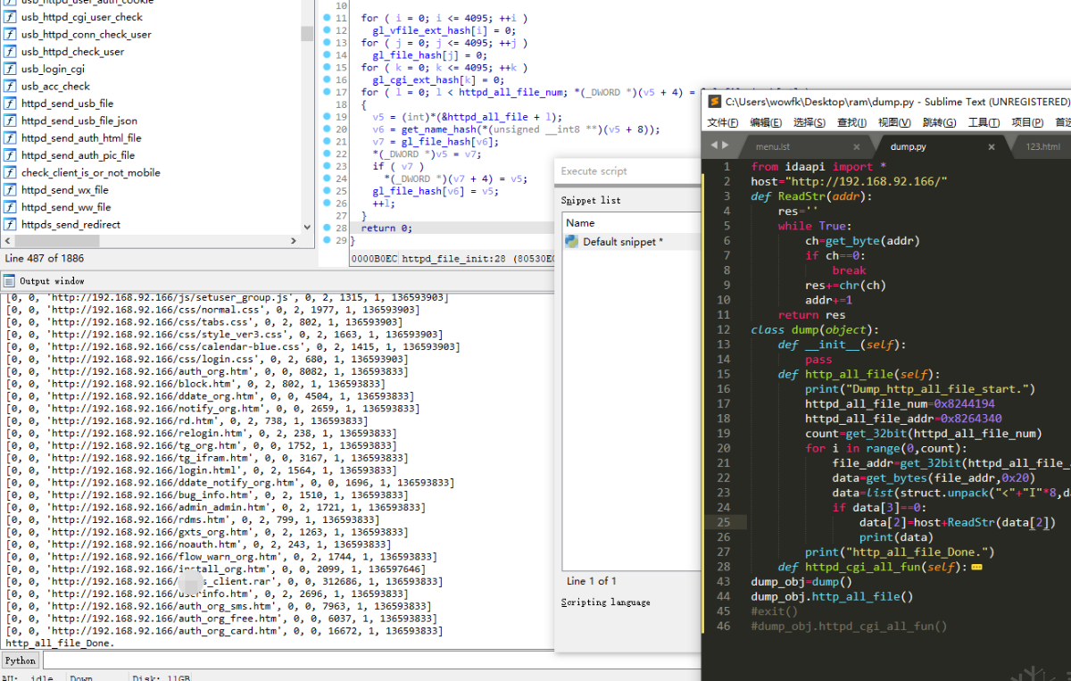This screenshot has width=1071, height=681.
Task: Click functions list vertical scrollbar thumb
Action: (x=307, y=33)
